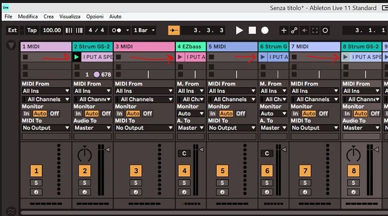Open track 4 EZbass Monitor Auto dropdown
Screen dimensions: 388x216
tap(191, 114)
